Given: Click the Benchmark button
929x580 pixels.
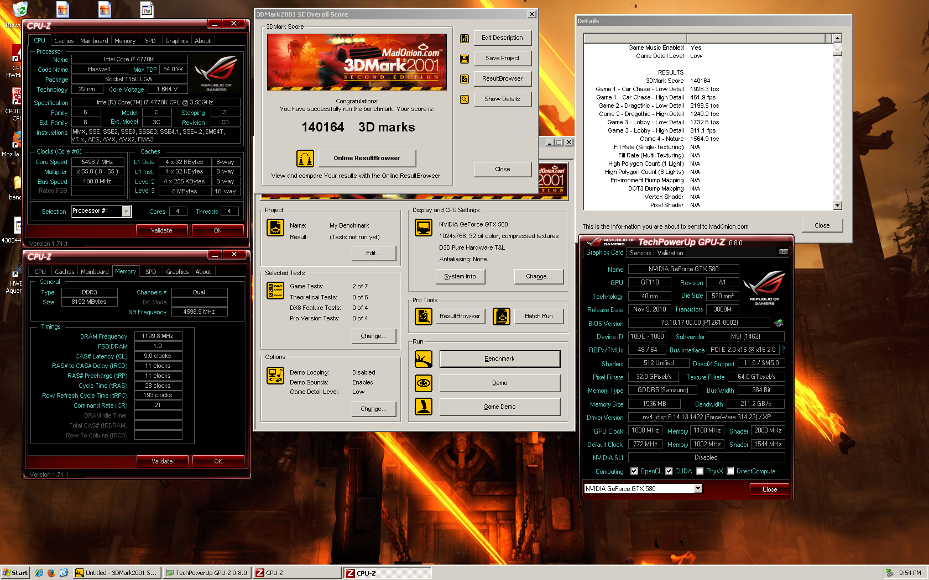Looking at the screenshot, I should click(500, 359).
